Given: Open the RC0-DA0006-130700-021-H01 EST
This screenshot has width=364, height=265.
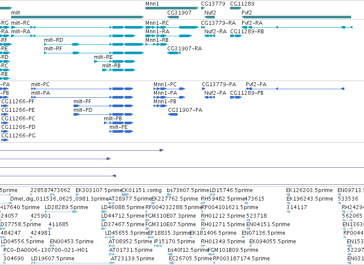Looking at the screenshot, I should (x=46, y=250).
